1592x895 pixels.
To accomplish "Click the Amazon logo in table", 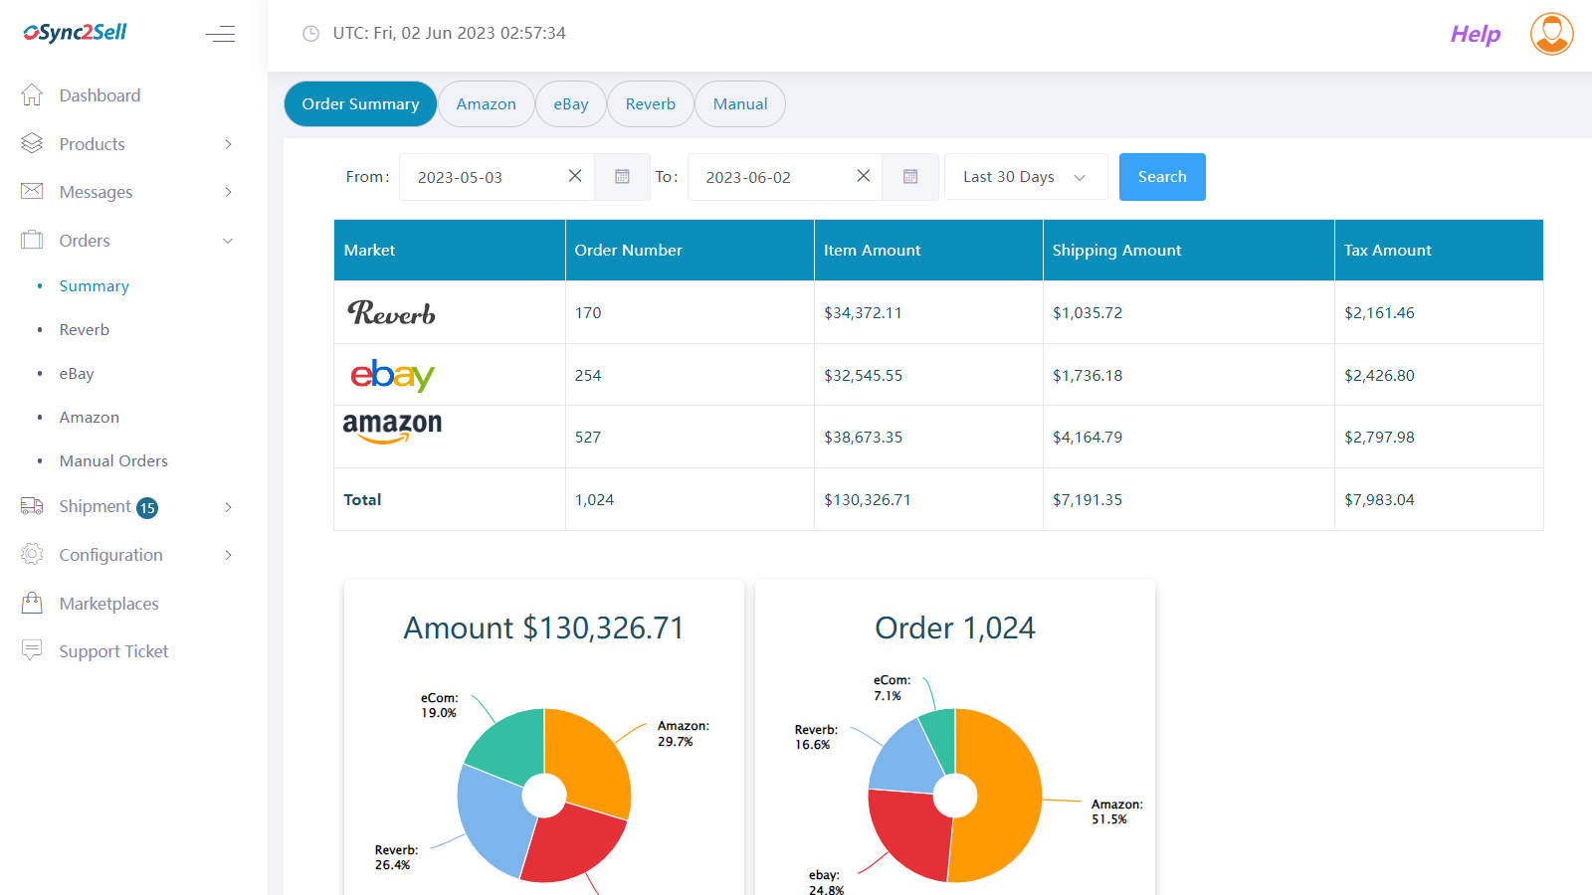I will pyautogui.click(x=392, y=429).
